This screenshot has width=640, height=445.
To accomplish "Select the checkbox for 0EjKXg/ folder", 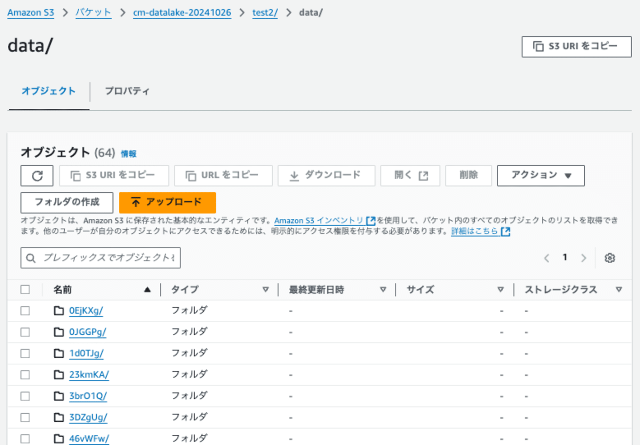I will click(x=25, y=311).
